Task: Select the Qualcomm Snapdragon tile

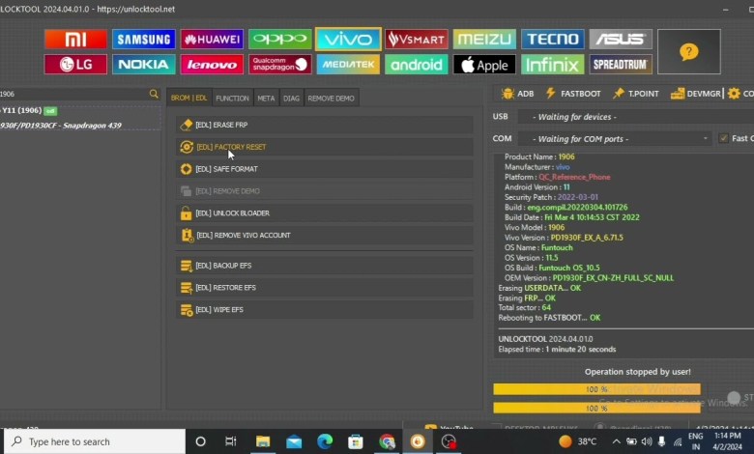Action: click(279, 65)
